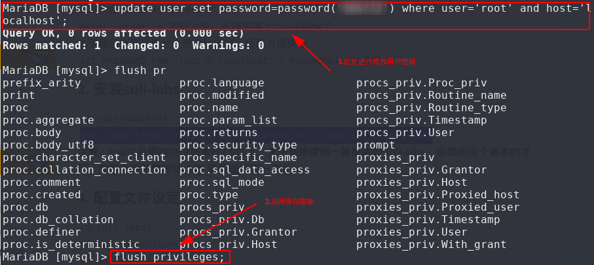Click the partial flush pr command line
Image resolution: width=594 pixels, height=265 pixels.
click(84, 71)
